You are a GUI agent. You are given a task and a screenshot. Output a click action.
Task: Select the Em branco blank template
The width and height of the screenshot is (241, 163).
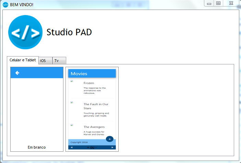click(x=37, y=109)
